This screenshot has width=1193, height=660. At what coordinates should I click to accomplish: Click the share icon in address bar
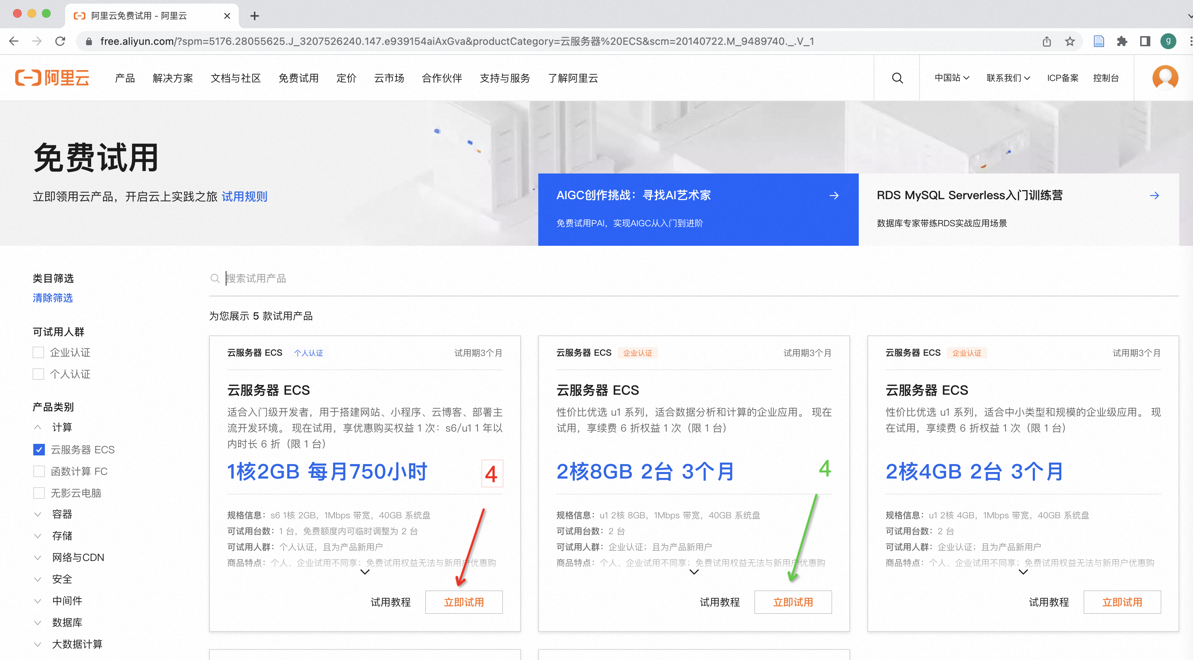1046,42
